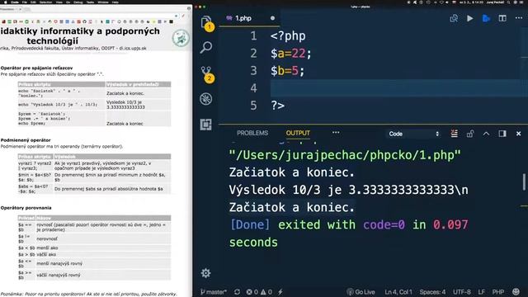Viewport: 528px width, 297px height.
Task: Click the Open Changes icon in editor toolbar
Action: [x=454, y=18]
